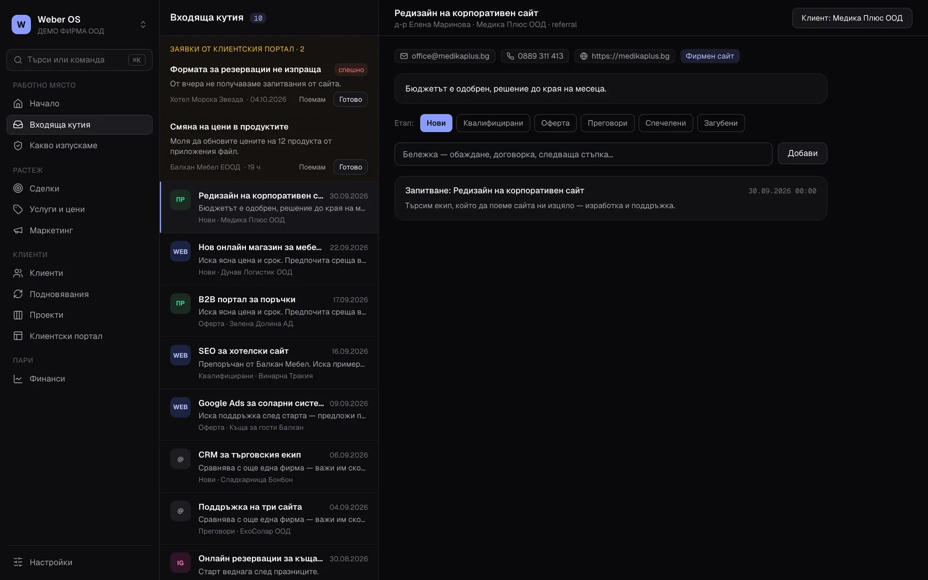Expand the Weber OS workspace switcher
Viewport: 928px width, 580px height.
pyautogui.click(x=80, y=24)
